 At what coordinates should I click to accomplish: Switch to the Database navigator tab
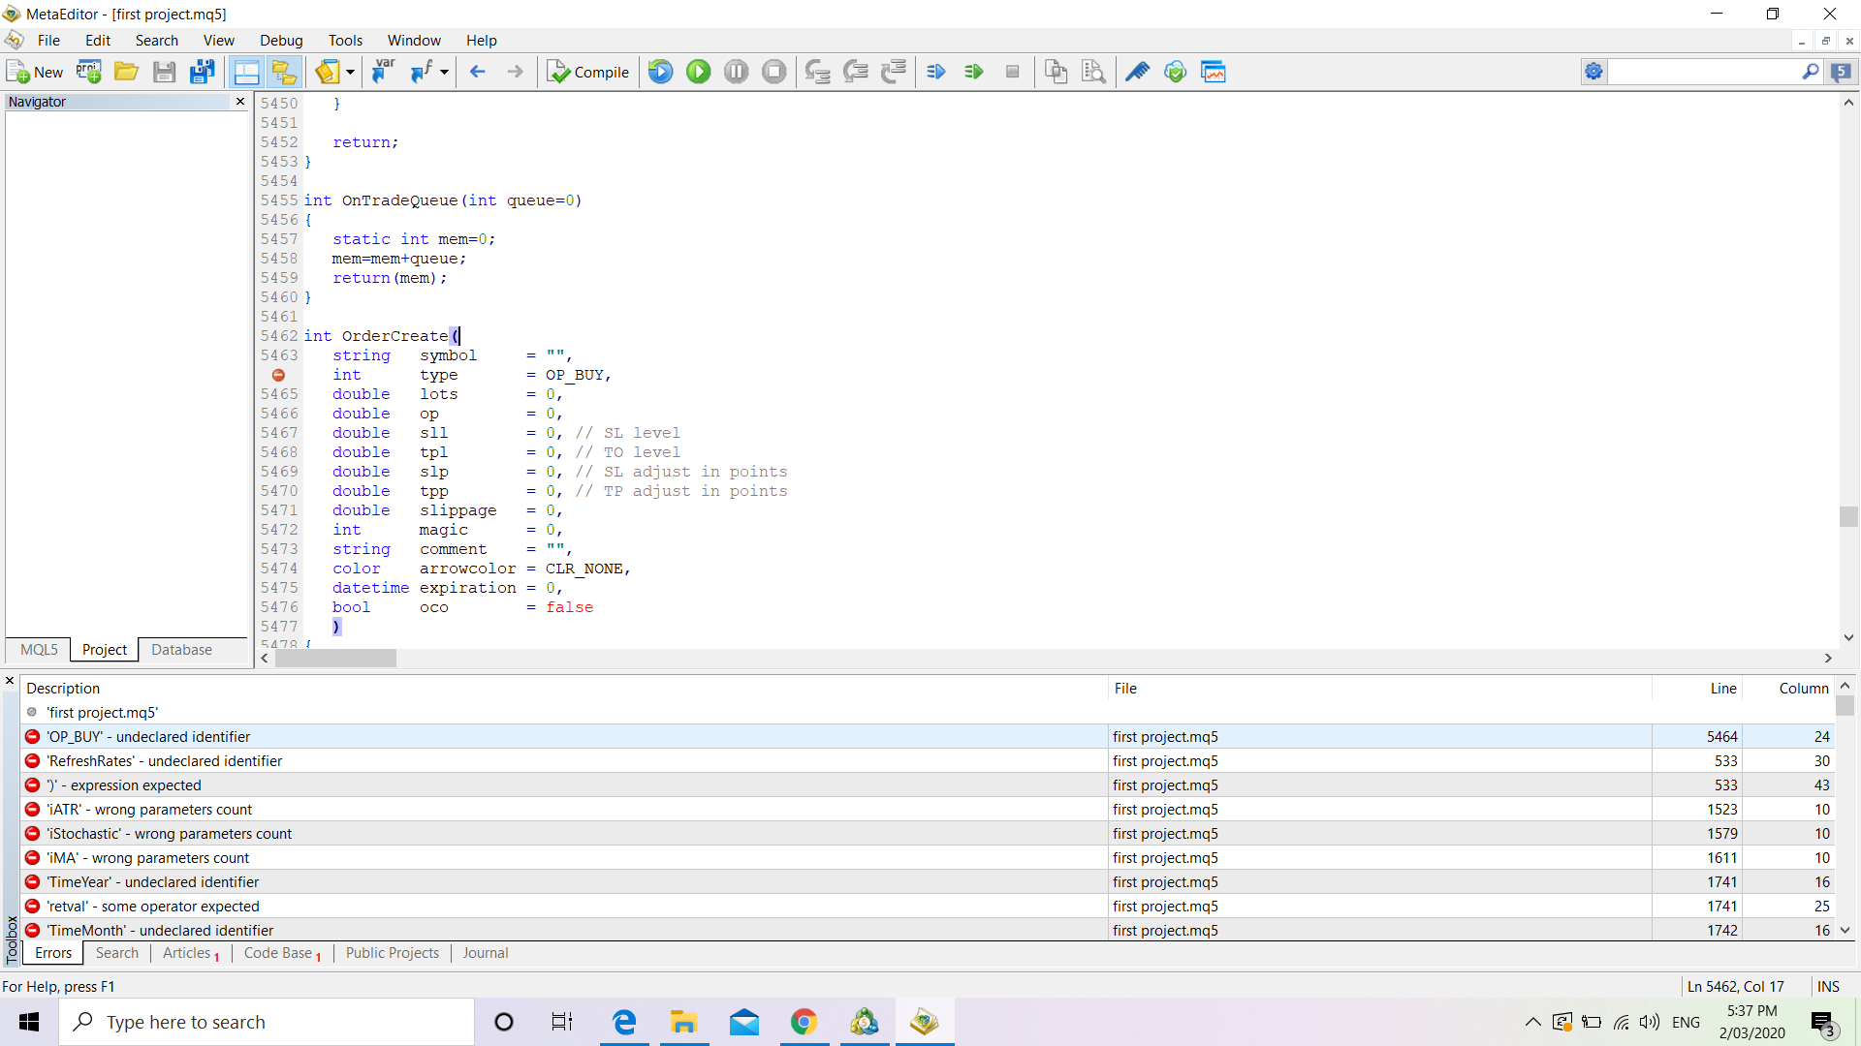point(181,650)
